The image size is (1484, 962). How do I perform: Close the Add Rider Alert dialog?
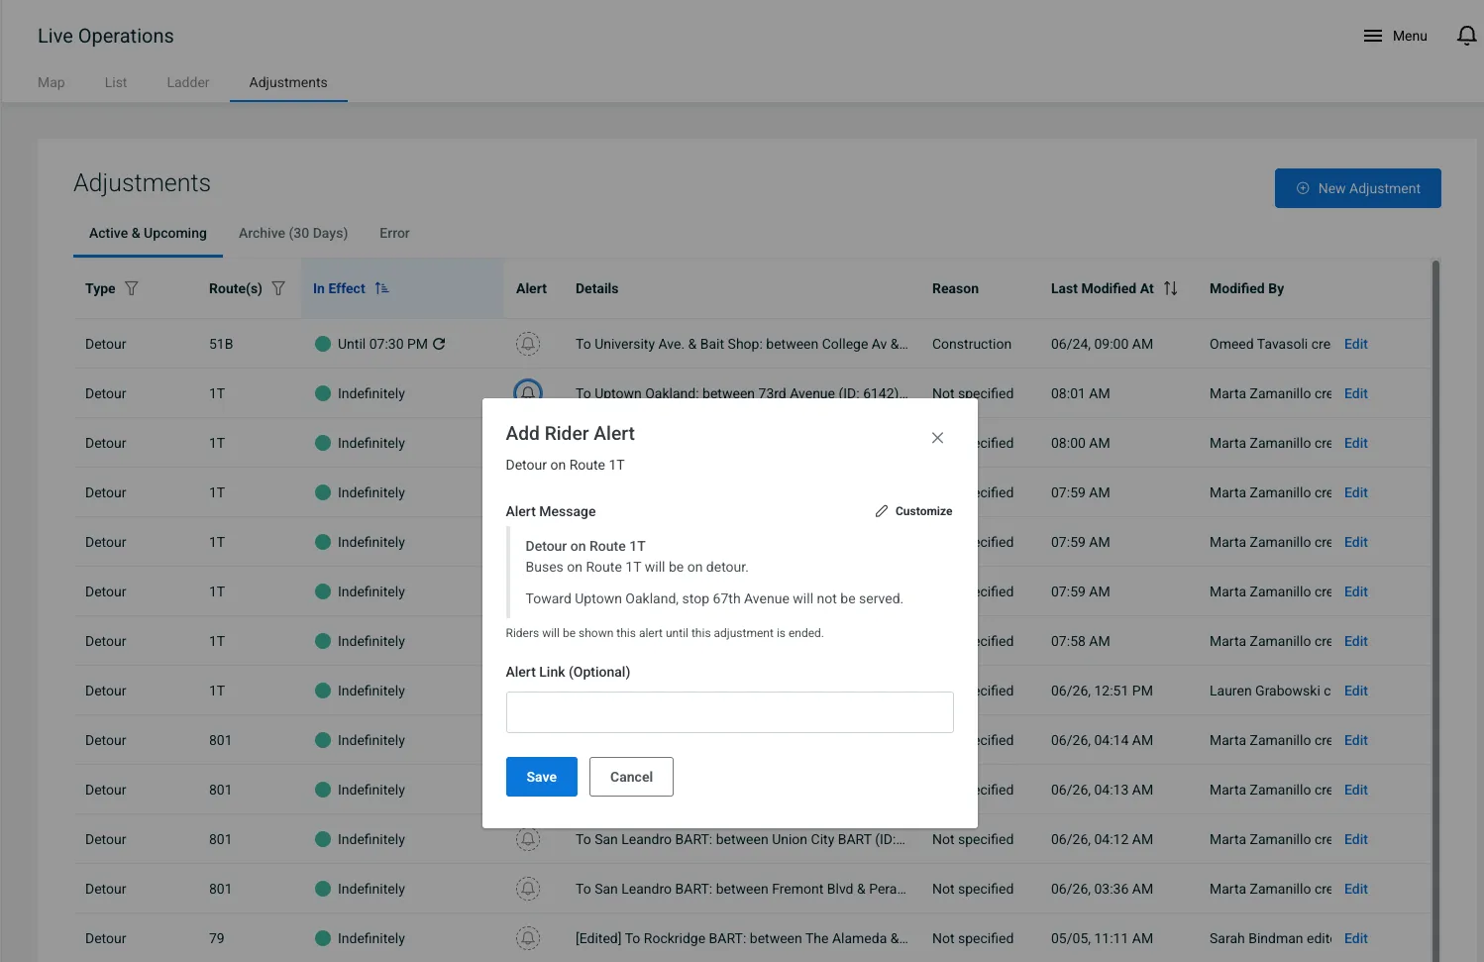pos(937,438)
